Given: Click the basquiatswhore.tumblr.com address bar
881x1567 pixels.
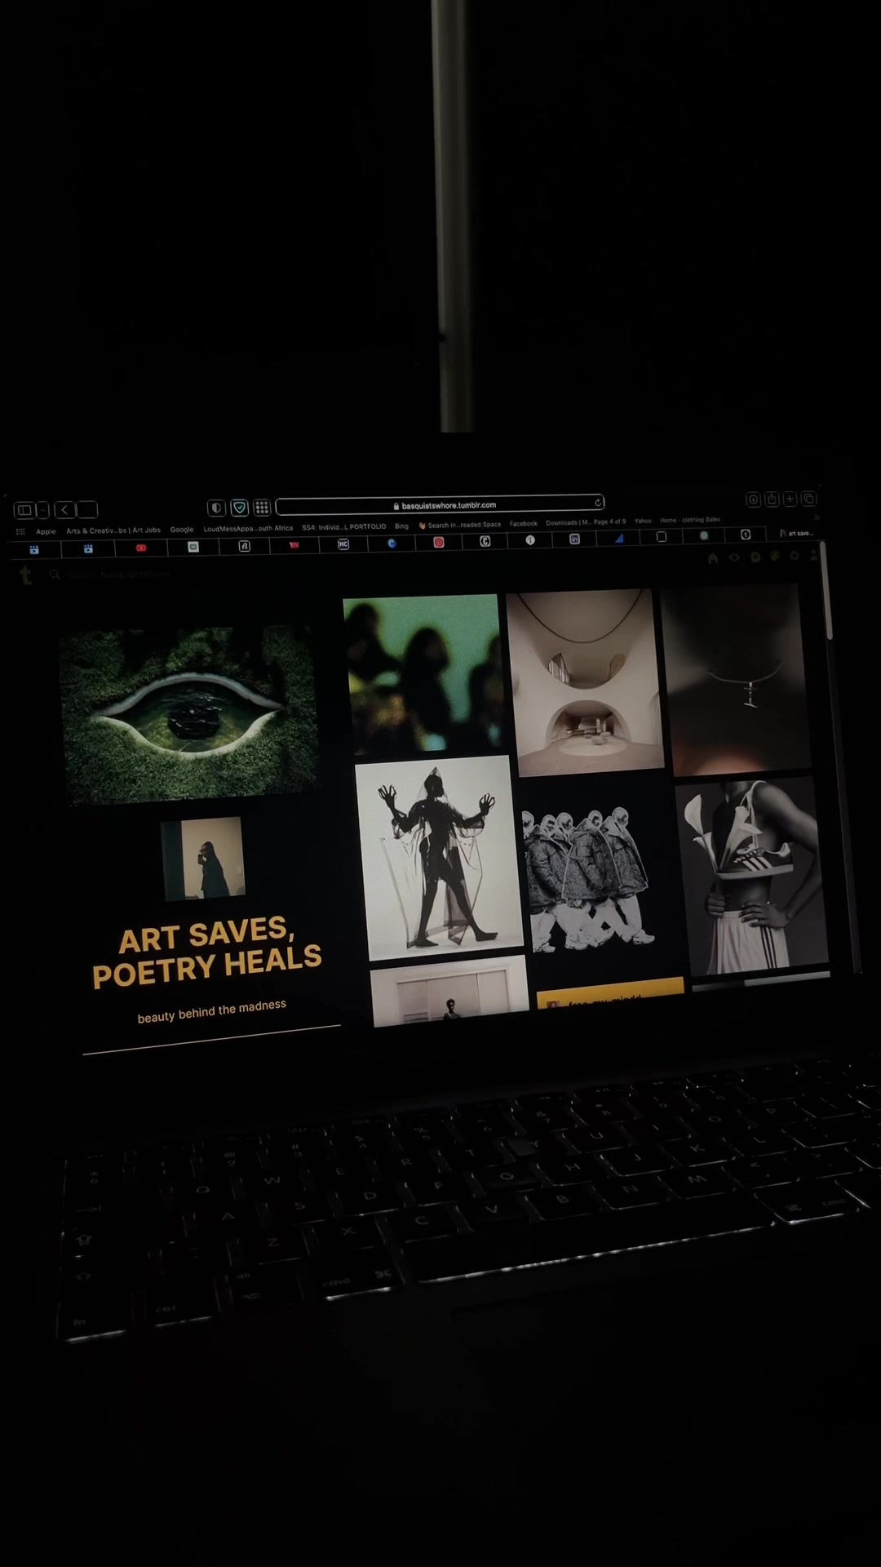Looking at the screenshot, I should tap(440, 505).
